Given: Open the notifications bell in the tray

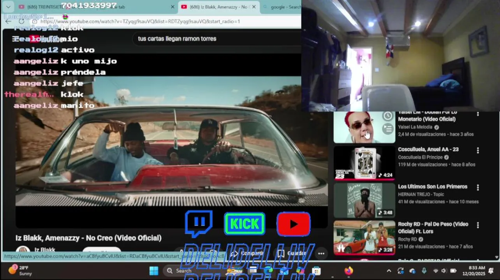Looking at the screenshot, I should pos(491,271).
